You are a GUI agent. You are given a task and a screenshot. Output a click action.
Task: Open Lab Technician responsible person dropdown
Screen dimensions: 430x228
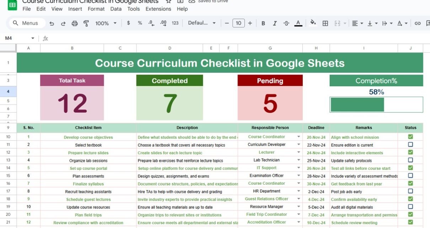299,160
